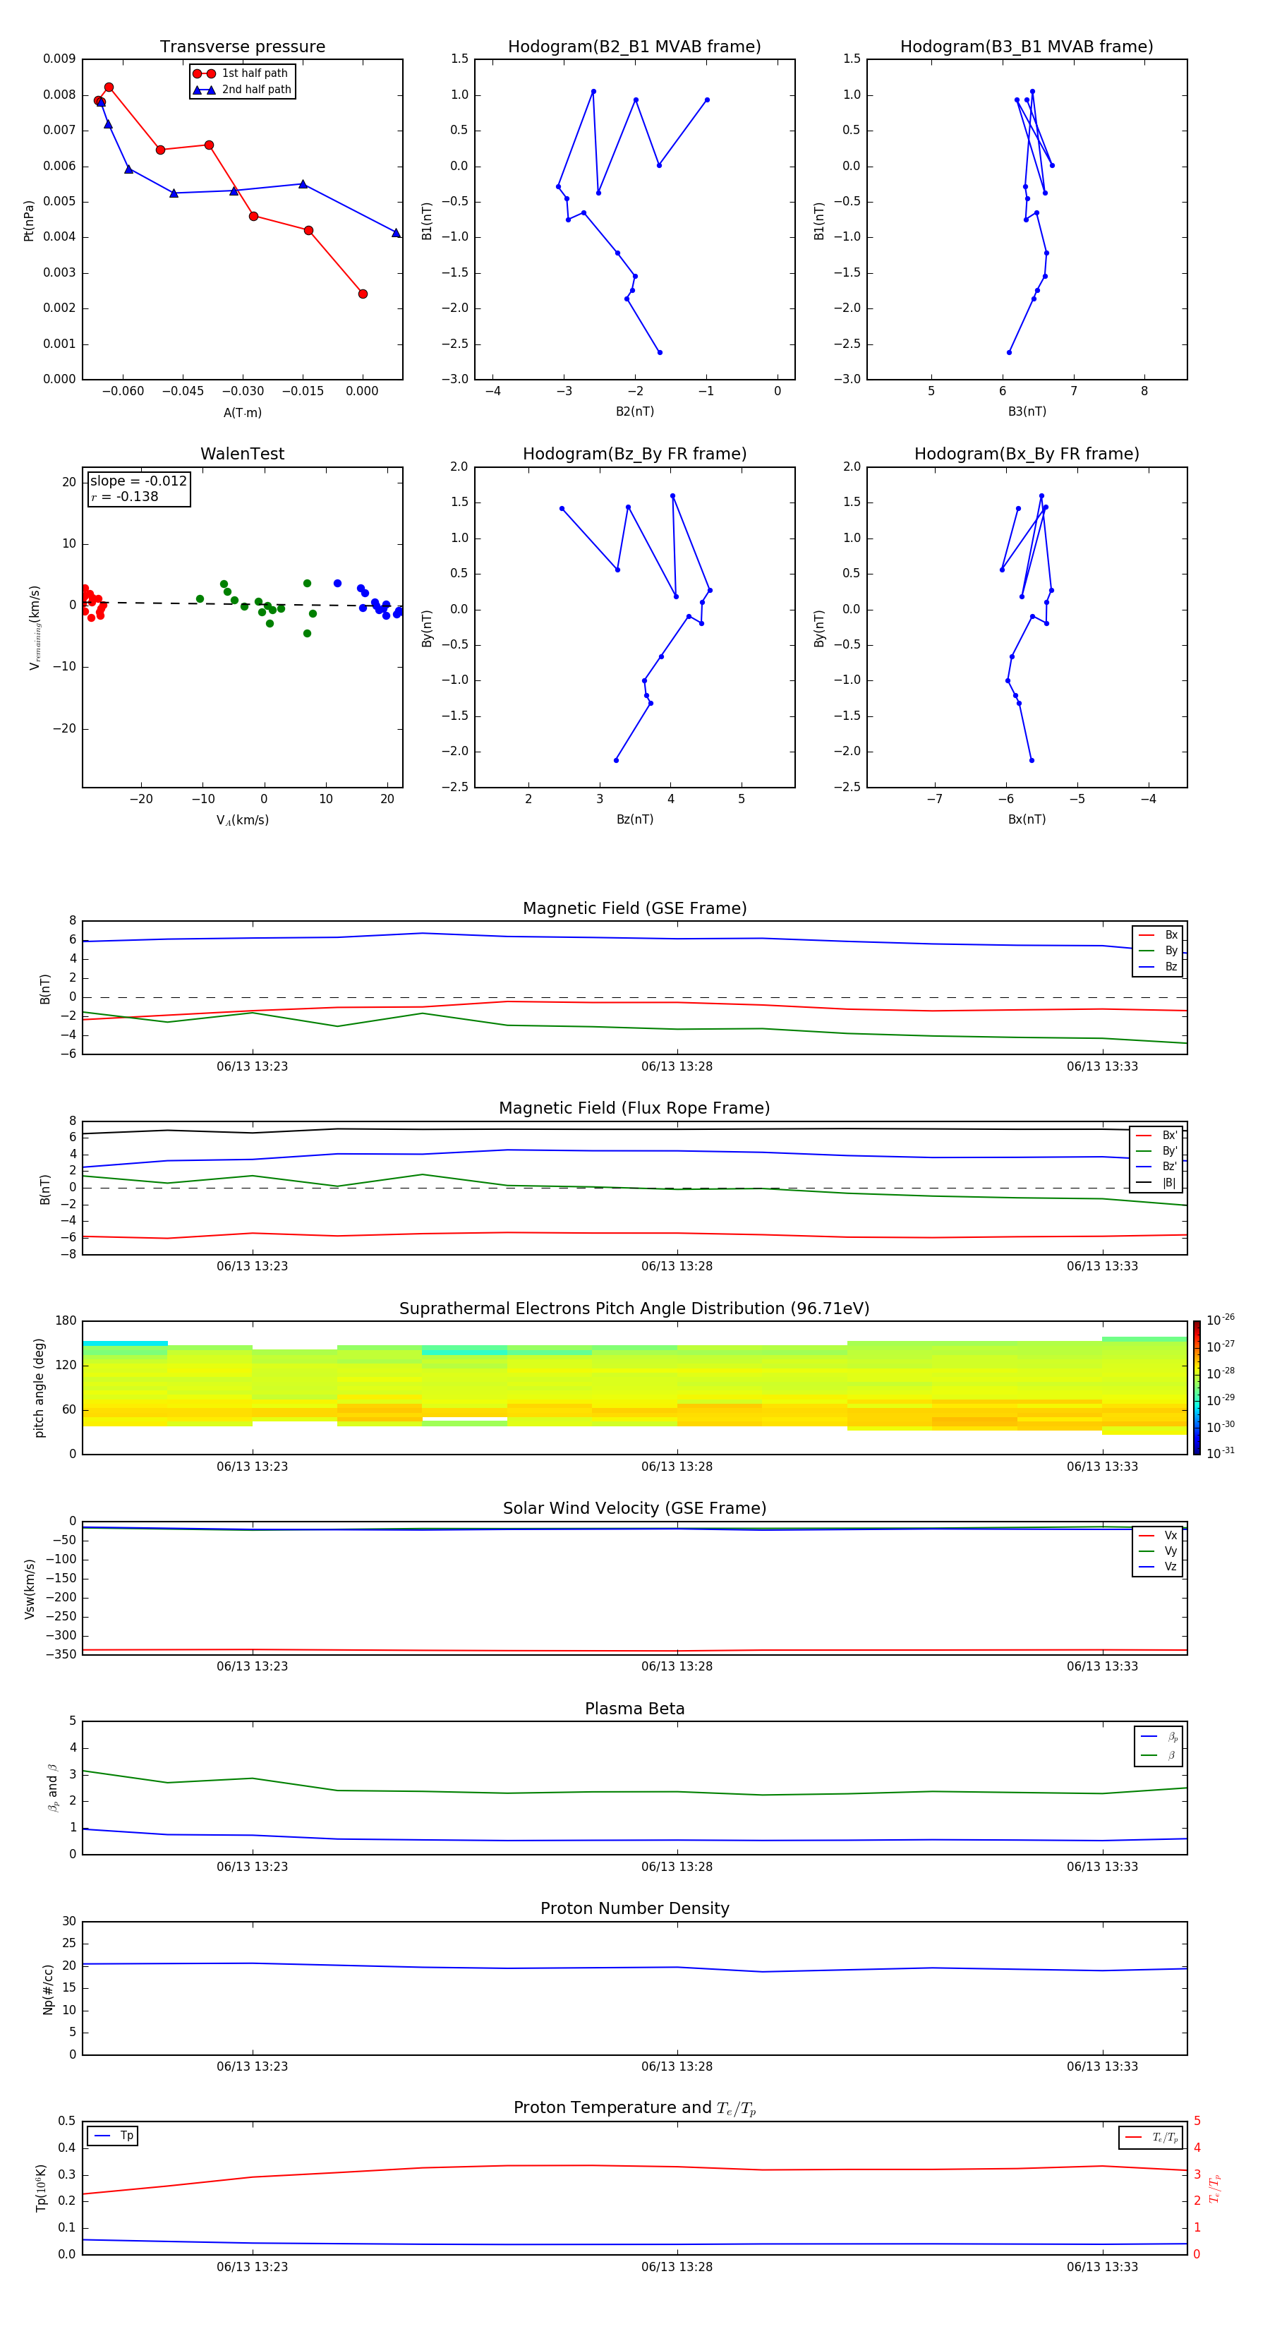Click the 'Hodogram(Bx_By FR frame)' title
This screenshot has width=1270, height=2329.
1027,454
